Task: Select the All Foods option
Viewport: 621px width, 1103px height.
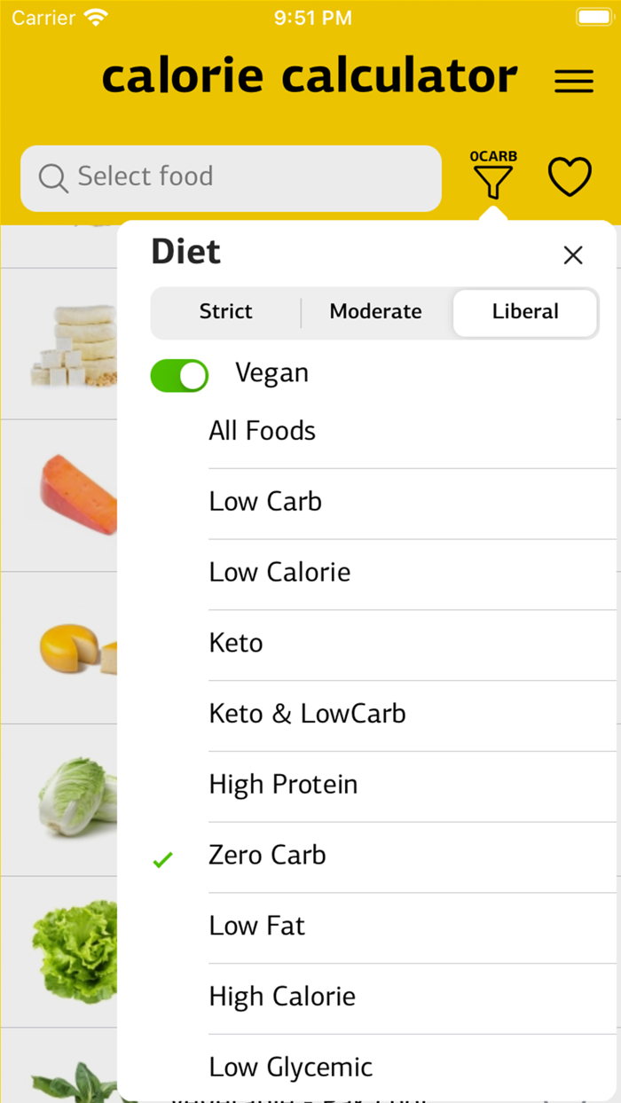Action: (x=262, y=430)
